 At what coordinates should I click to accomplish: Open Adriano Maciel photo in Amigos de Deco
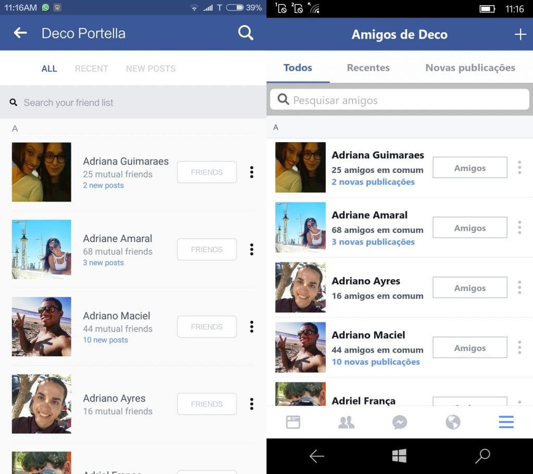click(x=300, y=347)
